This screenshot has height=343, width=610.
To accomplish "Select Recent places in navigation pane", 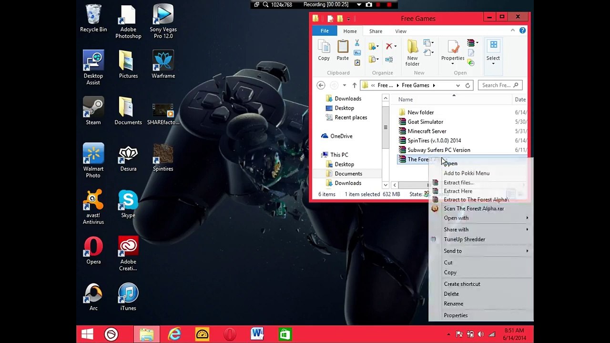I will [x=346, y=118].
